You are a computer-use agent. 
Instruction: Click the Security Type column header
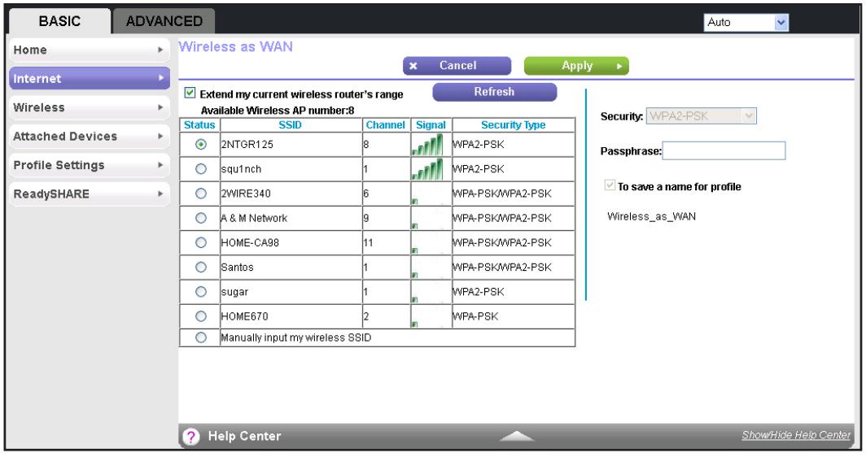(x=513, y=125)
